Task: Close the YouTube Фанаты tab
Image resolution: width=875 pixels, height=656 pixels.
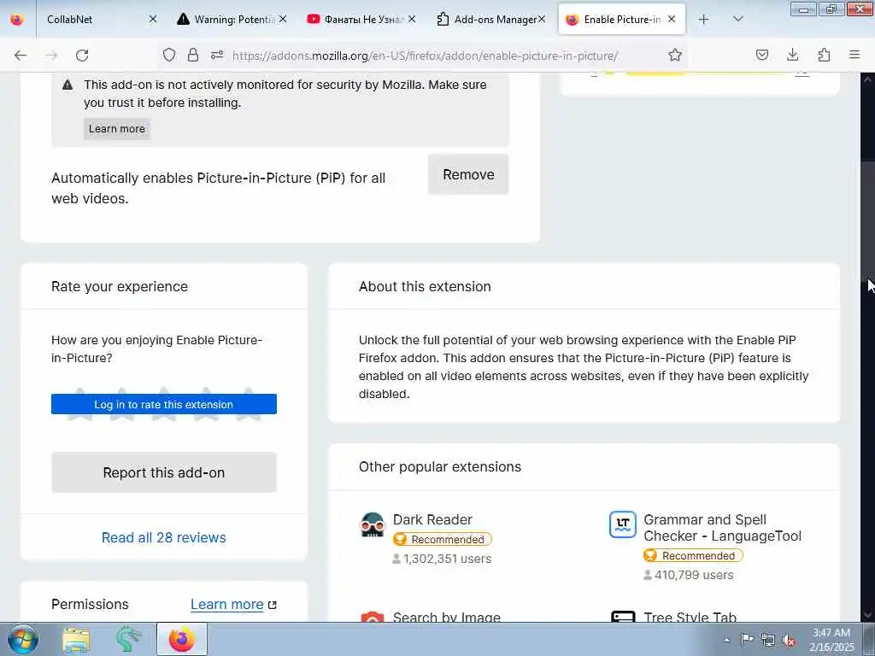Action: point(412,20)
